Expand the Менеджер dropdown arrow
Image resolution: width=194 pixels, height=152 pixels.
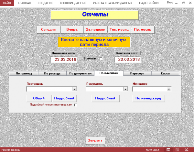(x=169, y=89)
